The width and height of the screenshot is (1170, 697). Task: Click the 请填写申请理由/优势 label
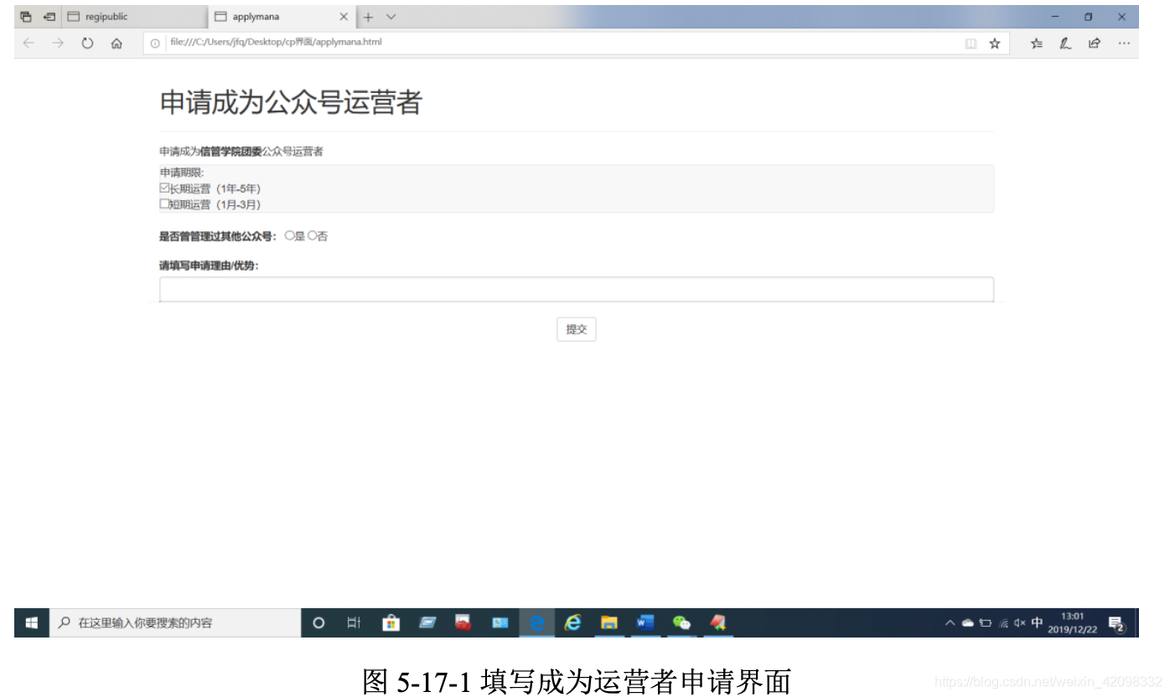209,266
